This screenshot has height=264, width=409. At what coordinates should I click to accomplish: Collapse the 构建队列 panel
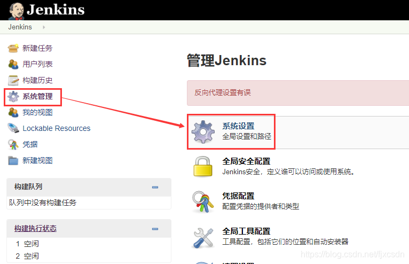[x=155, y=187]
